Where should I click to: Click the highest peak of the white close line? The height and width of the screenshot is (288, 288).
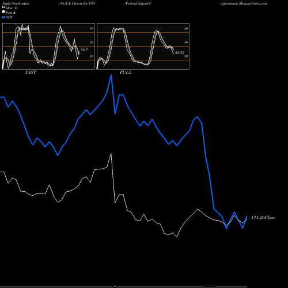[x=111, y=154]
